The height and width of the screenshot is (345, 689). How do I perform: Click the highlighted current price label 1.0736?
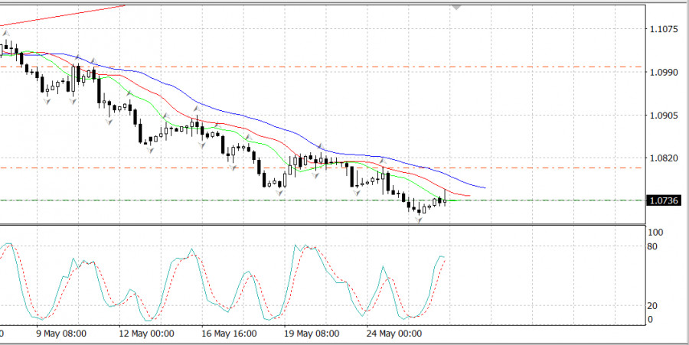661,200
